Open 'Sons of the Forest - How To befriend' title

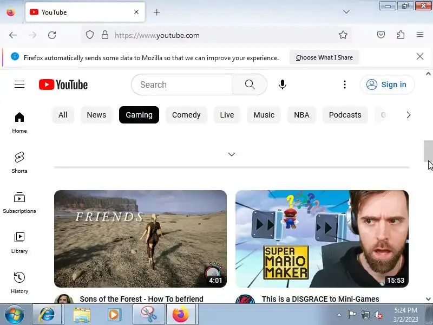[x=141, y=299]
